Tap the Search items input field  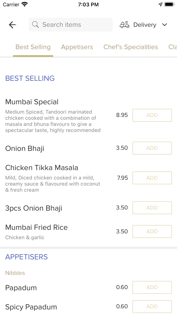click(71, 24)
